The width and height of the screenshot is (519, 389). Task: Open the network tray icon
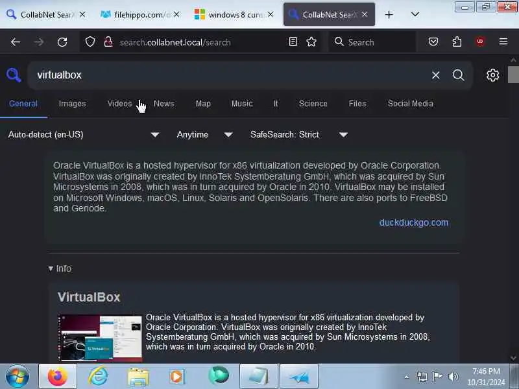click(x=422, y=377)
